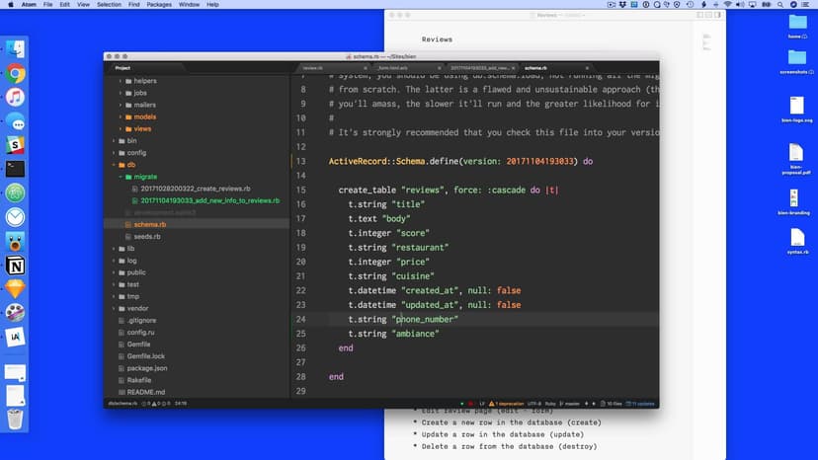Open Sketch from the dock
Viewport: 818px width, 460px height.
[15, 289]
